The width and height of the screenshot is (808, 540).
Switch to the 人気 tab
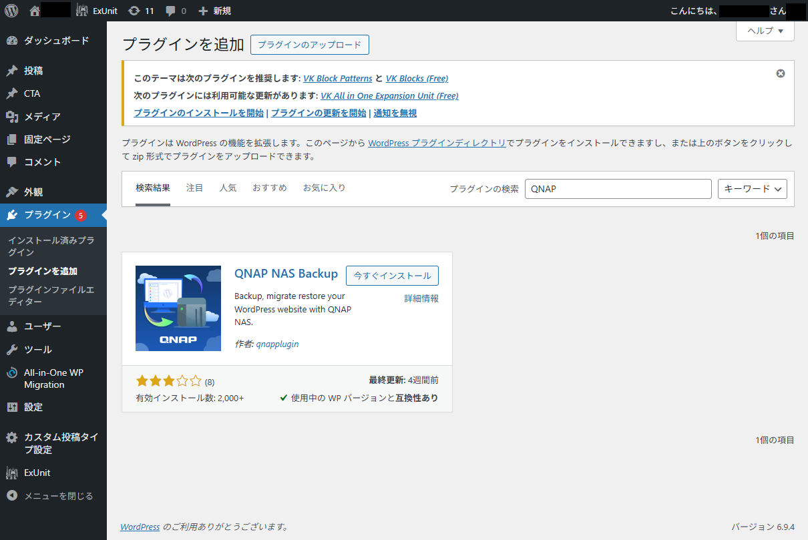tap(228, 188)
